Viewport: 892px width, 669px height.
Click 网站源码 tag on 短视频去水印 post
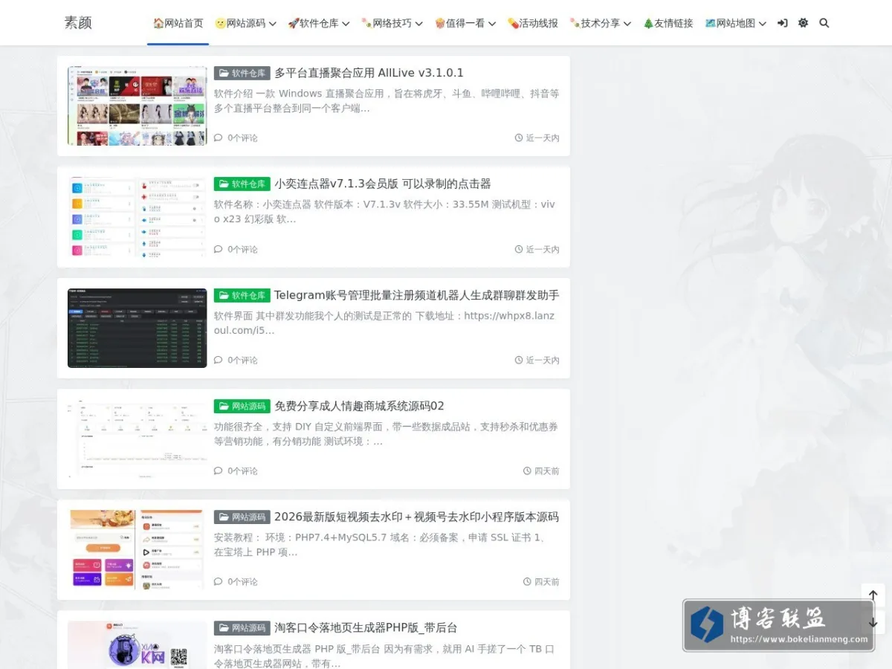coord(242,517)
